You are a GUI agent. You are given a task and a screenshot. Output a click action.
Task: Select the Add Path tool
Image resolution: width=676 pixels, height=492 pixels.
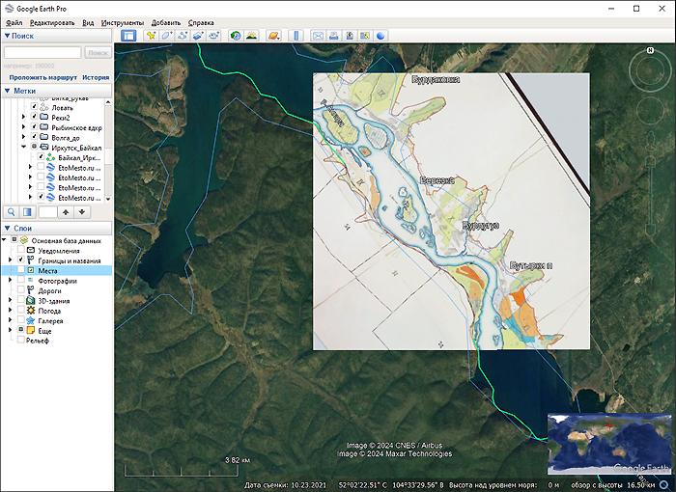tap(183, 36)
